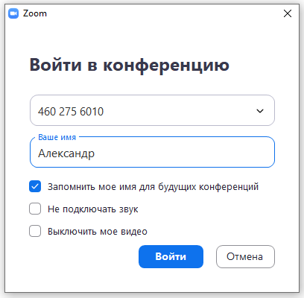
Task: Click the empty area inside the meeting ID combo box
Action: [x=179, y=111]
